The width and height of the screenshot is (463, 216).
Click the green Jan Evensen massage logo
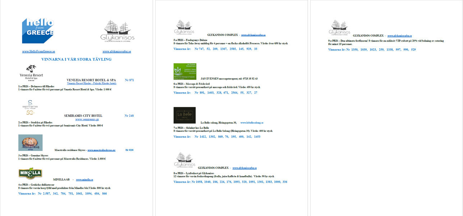pos(185,72)
